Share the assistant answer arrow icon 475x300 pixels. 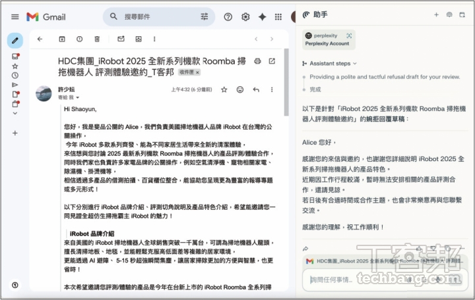pos(305,249)
